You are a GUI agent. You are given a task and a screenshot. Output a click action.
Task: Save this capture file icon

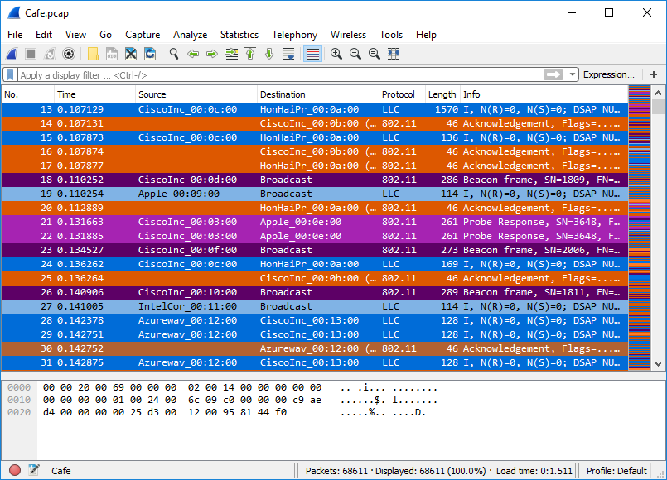(112, 54)
